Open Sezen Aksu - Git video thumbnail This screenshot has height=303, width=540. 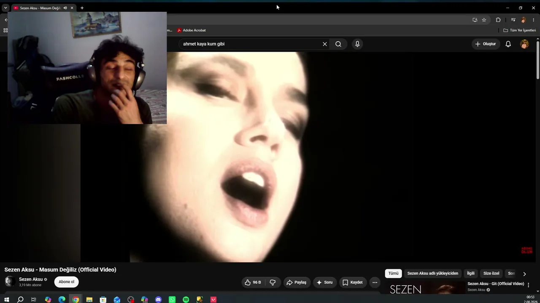coord(425,288)
